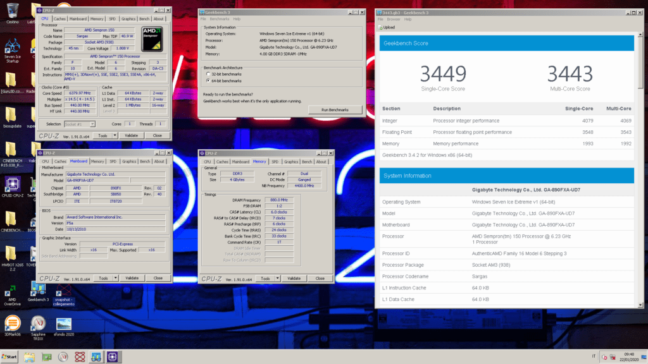The width and height of the screenshot is (648, 364).
Task: Click the AMD Sempron logo in CPU-Z
Action: tap(152, 39)
